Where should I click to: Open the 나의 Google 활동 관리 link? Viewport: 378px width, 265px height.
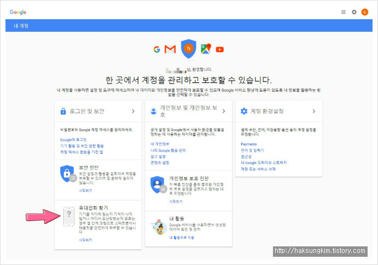coord(168,151)
